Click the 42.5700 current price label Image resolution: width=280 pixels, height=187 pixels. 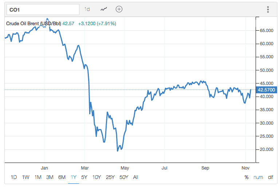[x=267, y=90]
